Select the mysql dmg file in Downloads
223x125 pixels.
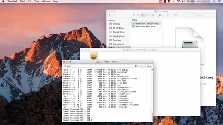coord(146,23)
